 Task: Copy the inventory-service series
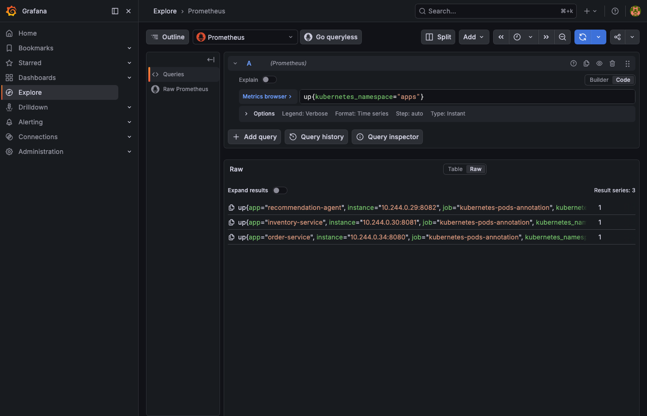232,222
